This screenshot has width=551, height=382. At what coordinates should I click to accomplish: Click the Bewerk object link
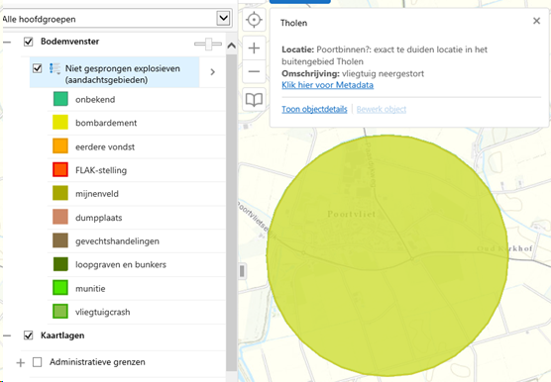coord(382,110)
